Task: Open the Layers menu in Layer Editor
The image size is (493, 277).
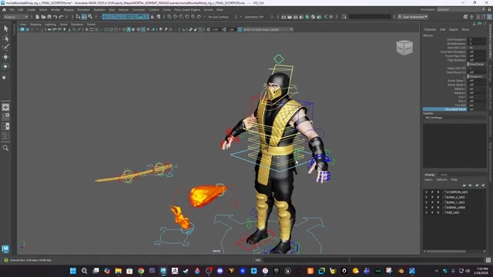Action: click(x=428, y=179)
